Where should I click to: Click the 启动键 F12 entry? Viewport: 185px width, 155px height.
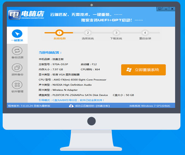[89, 64]
